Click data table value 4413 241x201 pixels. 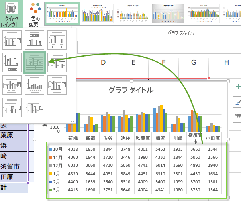73,190
